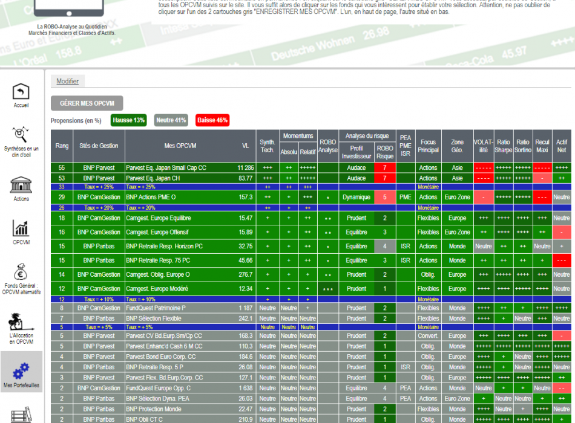The height and width of the screenshot is (423, 575).
Task: Click the Baisse 46% red badge
Action: [212, 120]
